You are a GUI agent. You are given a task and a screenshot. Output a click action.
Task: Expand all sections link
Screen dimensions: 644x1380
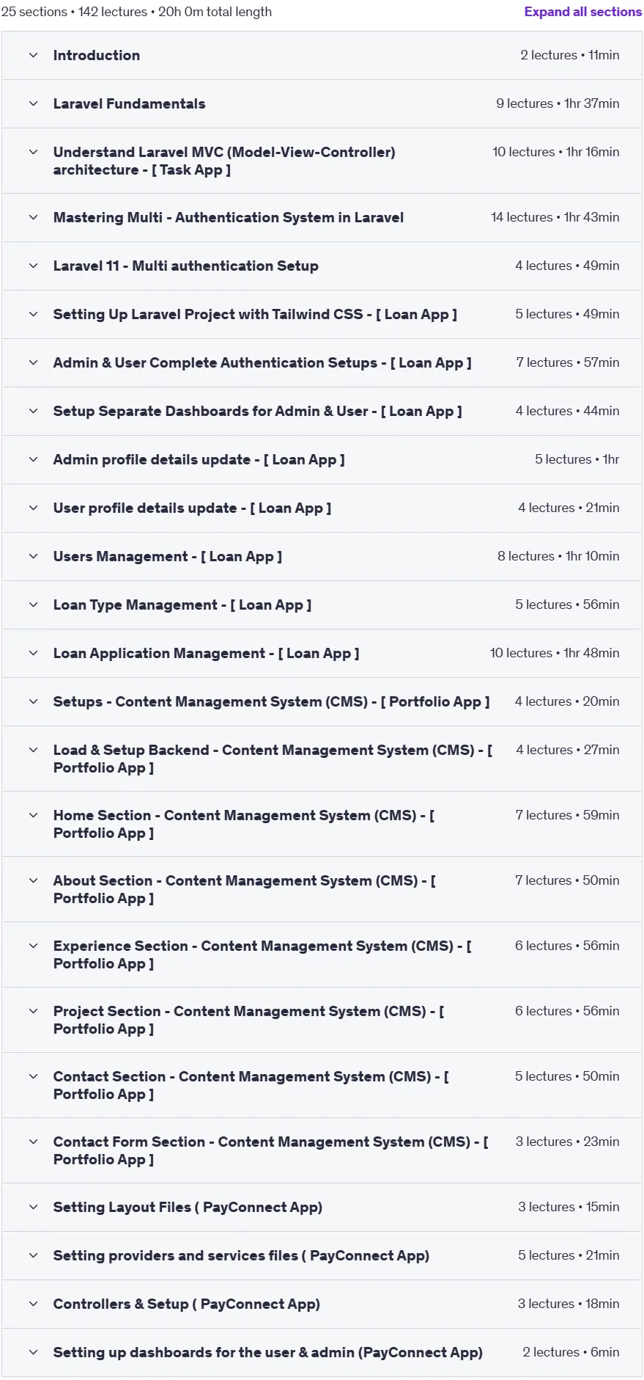click(x=582, y=12)
